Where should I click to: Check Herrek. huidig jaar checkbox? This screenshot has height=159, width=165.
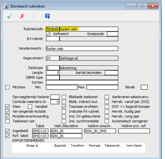tap(107, 112)
